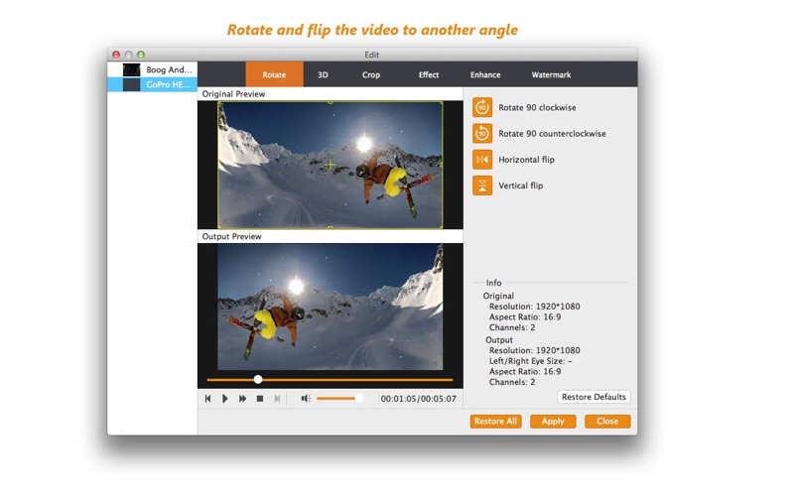Click the 00:01:05/00:05:07 time display
The width and height of the screenshot is (794, 496).
pos(418,399)
